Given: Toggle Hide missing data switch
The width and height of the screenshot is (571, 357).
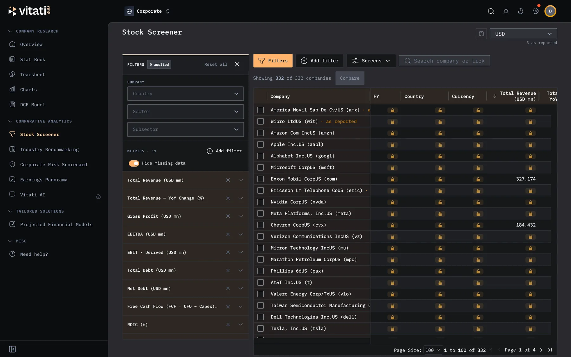Looking at the screenshot, I should [134, 163].
